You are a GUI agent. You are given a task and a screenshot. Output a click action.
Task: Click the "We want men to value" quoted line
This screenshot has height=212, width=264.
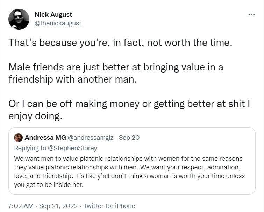click(128, 159)
